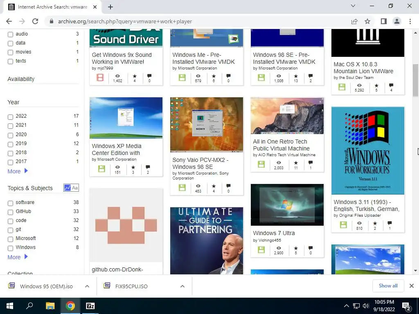Image resolution: width=419 pixels, height=314 pixels.
Task: Click the favorites star on Mac OS X card
Action: [x=376, y=85]
